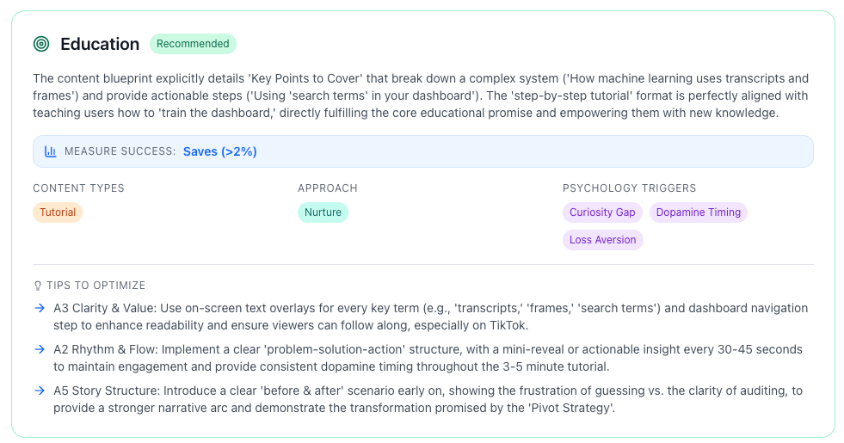This screenshot has width=844, height=443.
Task: Click the target icon beside Education
Action: [x=41, y=44]
